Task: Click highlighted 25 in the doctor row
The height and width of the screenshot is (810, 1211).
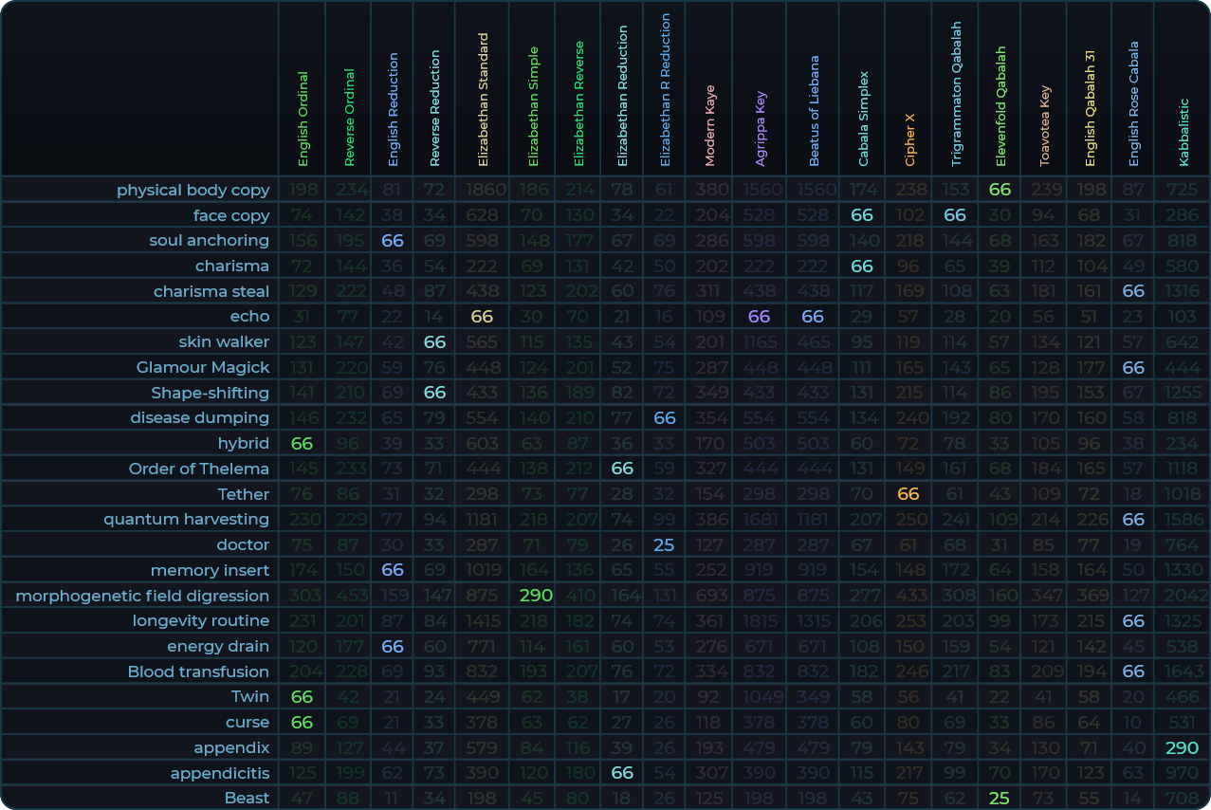Action: (x=664, y=545)
